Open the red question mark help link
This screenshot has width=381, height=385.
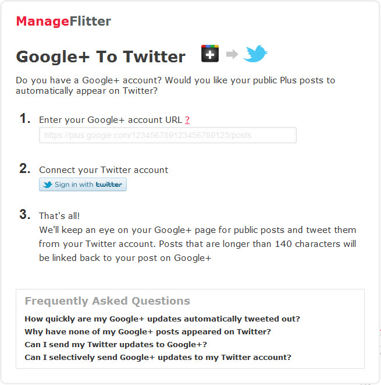(187, 120)
